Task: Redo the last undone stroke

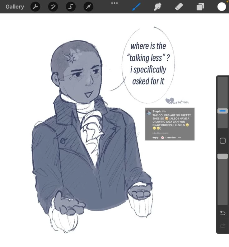Action: (x=222, y=226)
